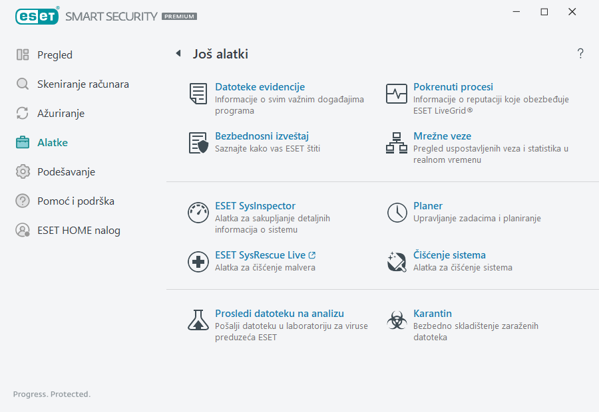Select Podešavanje in the sidebar
Viewport: 599px width, 412px height.
coord(66,172)
